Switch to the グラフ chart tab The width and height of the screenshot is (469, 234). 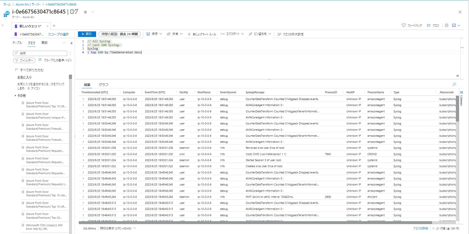103,85
